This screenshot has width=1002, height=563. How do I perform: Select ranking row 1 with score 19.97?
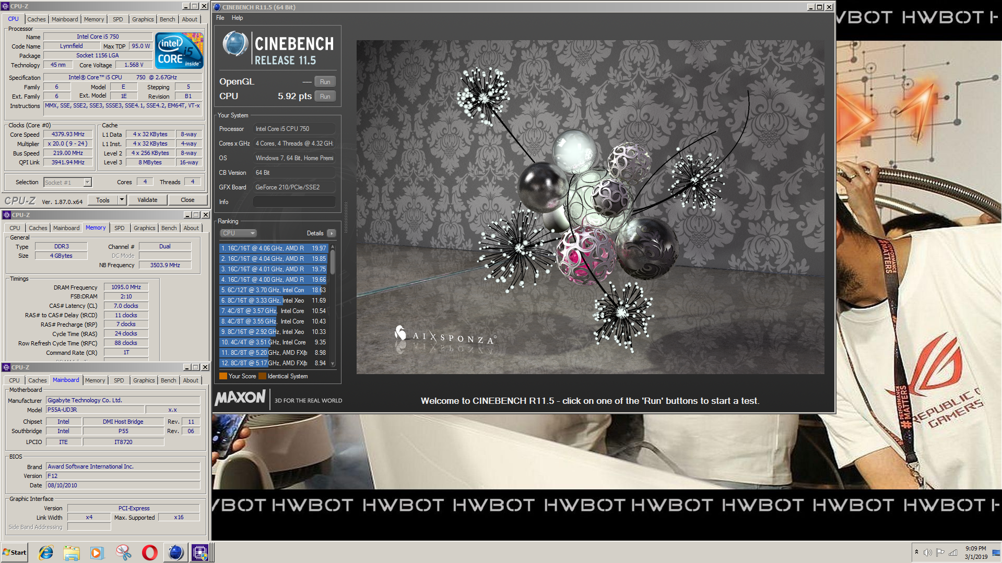pos(274,248)
